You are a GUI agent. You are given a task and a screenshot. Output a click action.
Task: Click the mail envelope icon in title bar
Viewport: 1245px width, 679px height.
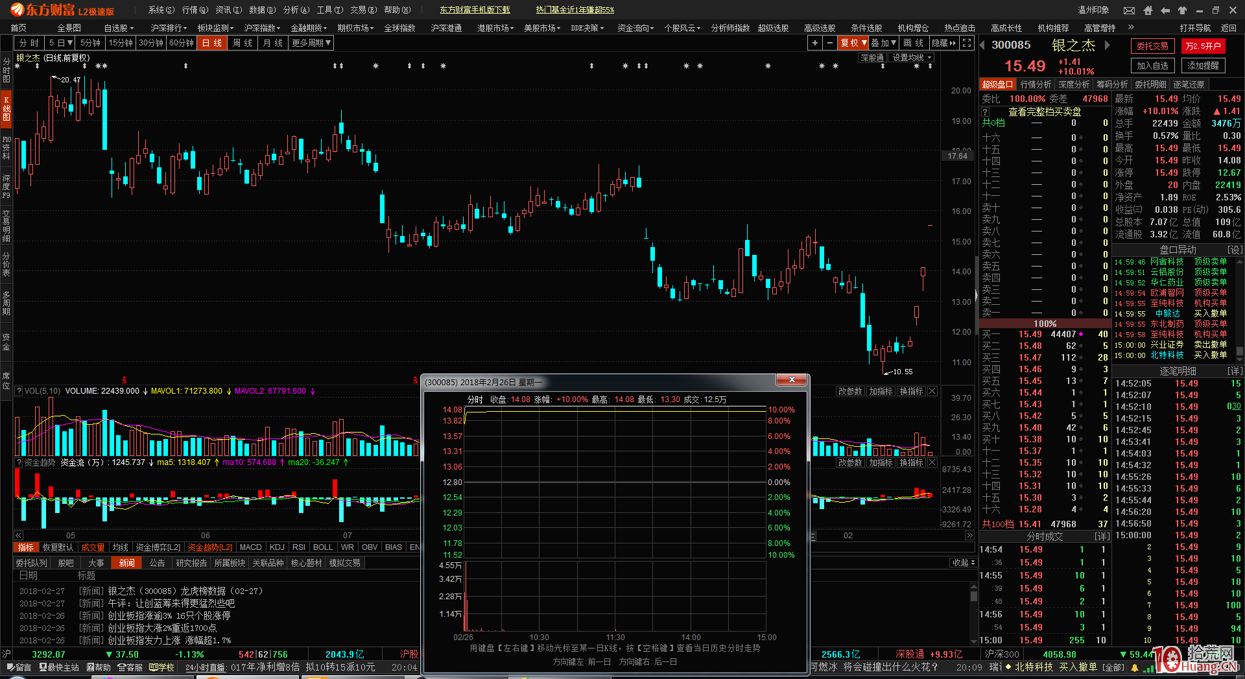coord(1129,10)
